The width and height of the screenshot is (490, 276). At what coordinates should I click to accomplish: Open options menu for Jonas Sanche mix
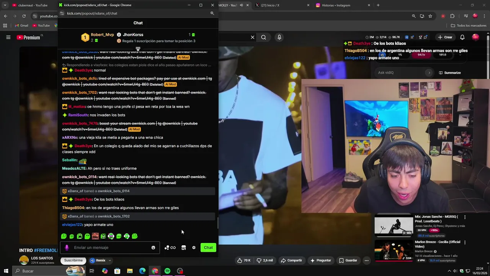(x=465, y=217)
